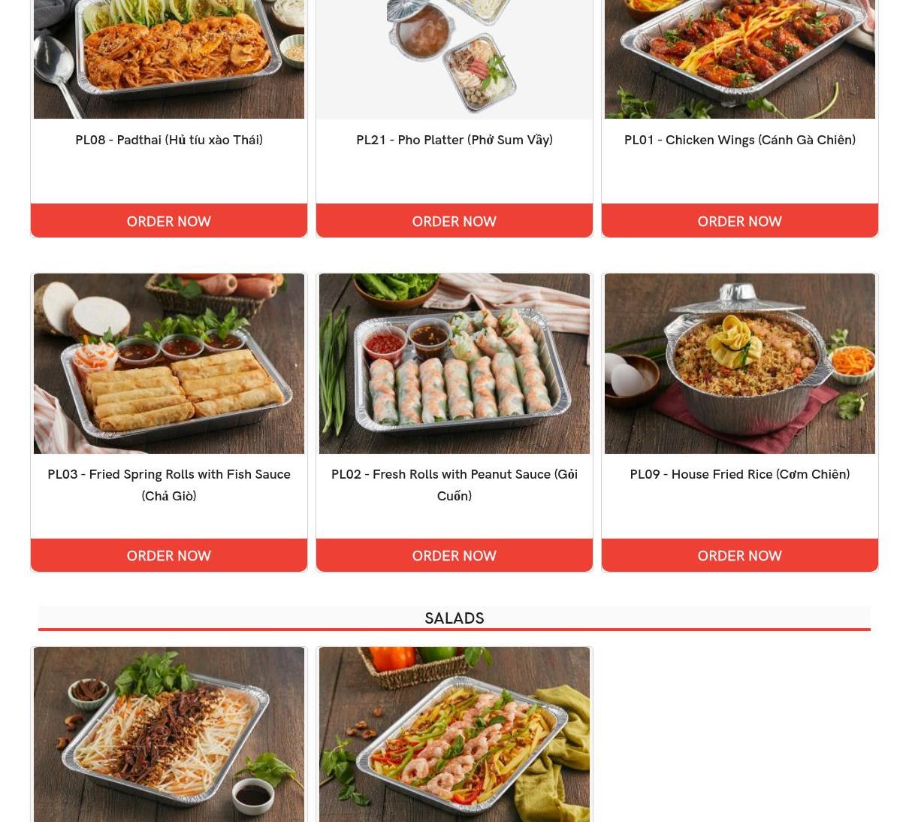Open the Pho Platter product image
Image resolution: width=909 pixels, height=822 pixels.
454,59
